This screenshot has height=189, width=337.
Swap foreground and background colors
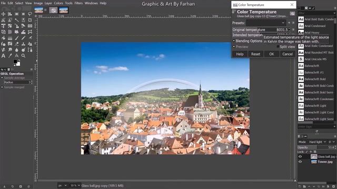coord(19,61)
